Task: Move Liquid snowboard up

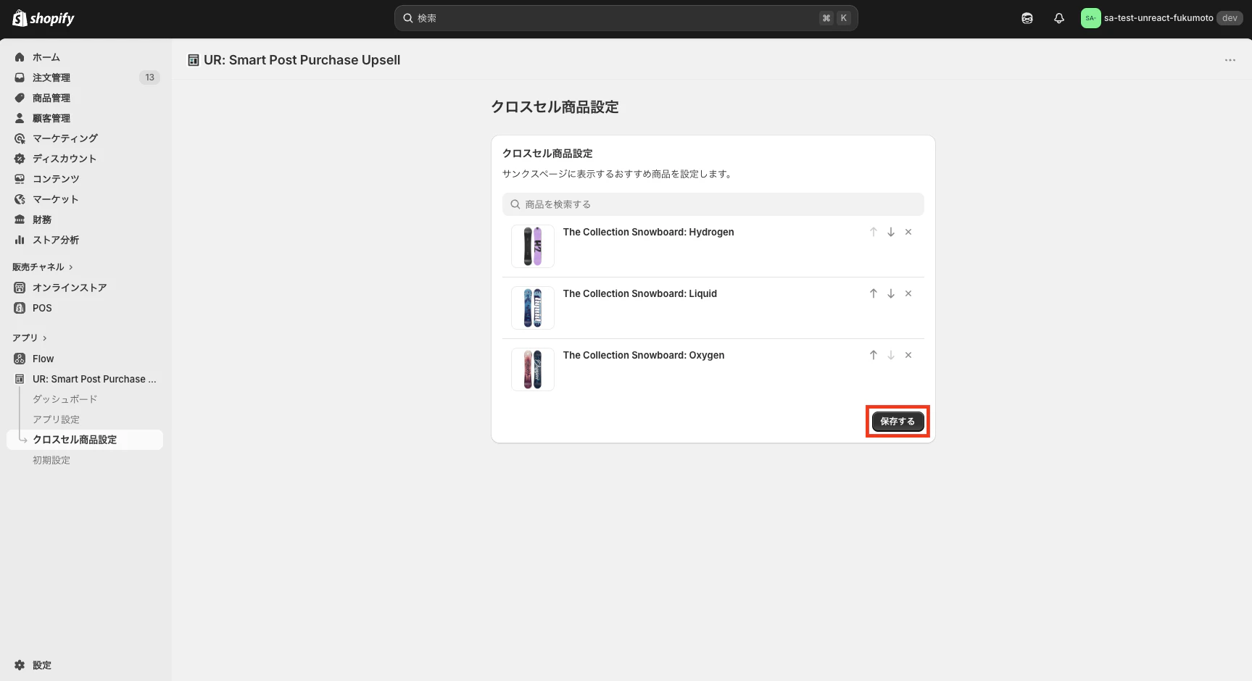Action: pos(874,293)
